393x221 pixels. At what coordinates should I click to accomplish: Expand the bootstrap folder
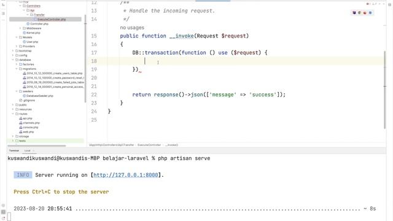click(13, 51)
